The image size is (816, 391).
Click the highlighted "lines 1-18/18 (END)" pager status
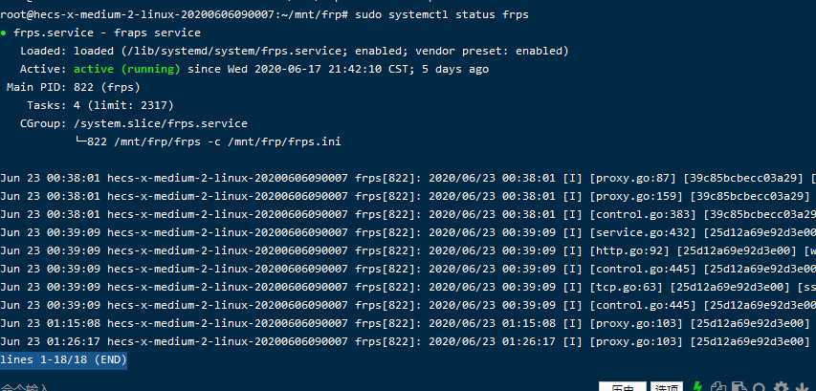(x=63, y=359)
